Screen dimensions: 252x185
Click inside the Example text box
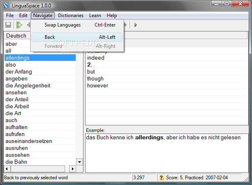pos(167,153)
